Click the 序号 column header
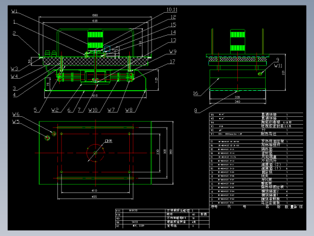 214,207
